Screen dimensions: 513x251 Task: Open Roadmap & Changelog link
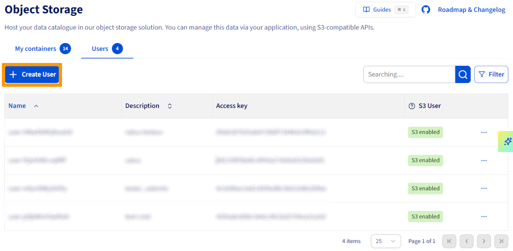[471, 10]
